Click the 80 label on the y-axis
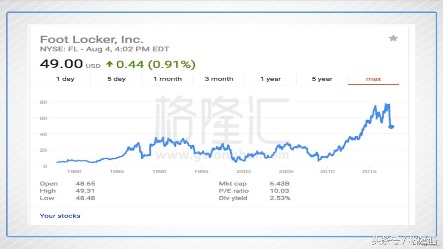The image size is (443, 249). 43,102
